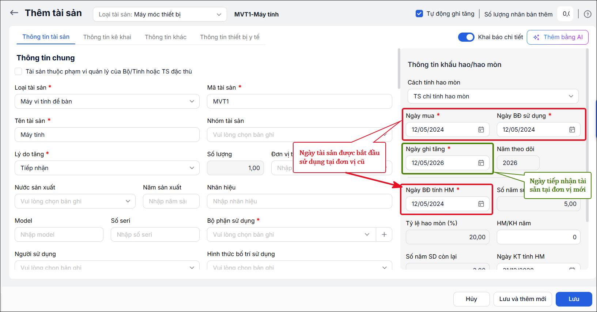597x312 pixels.
Task: Go back with the left arrow icon
Action: pos(14,13)
